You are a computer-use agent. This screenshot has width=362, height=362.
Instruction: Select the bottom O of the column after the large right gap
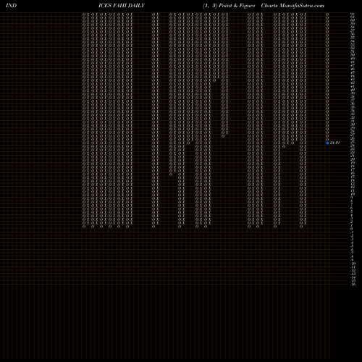click(x=249, y=227)
